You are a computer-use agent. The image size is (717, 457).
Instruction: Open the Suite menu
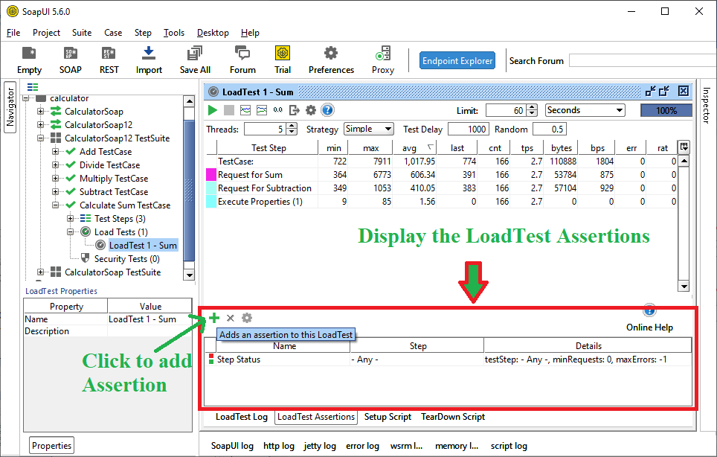82,33
